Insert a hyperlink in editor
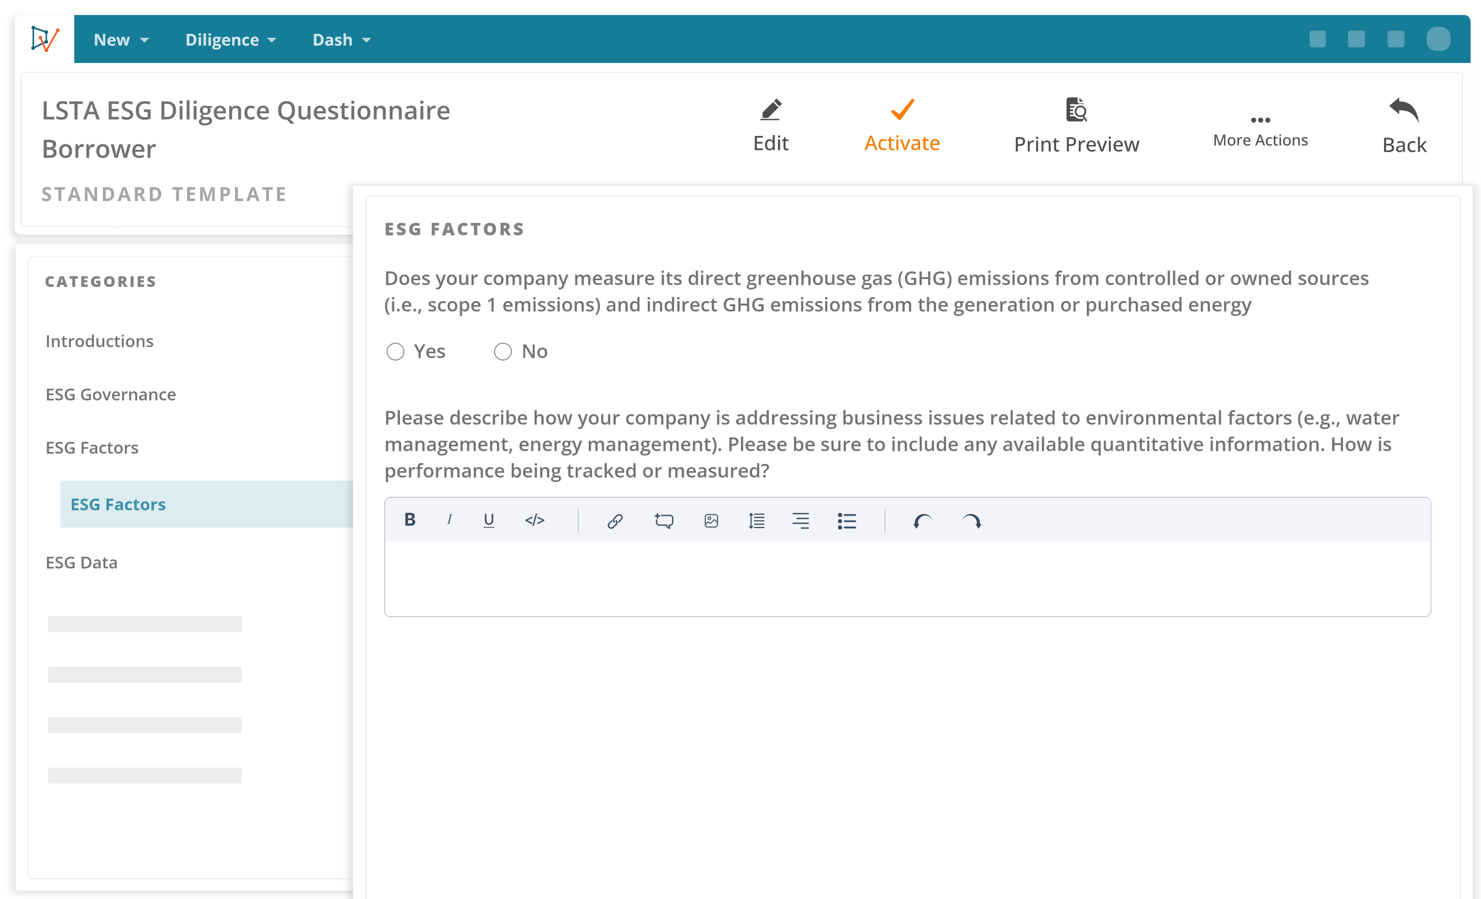The width and height of the screenshot is (1481, 899). (x=614, y=521)
